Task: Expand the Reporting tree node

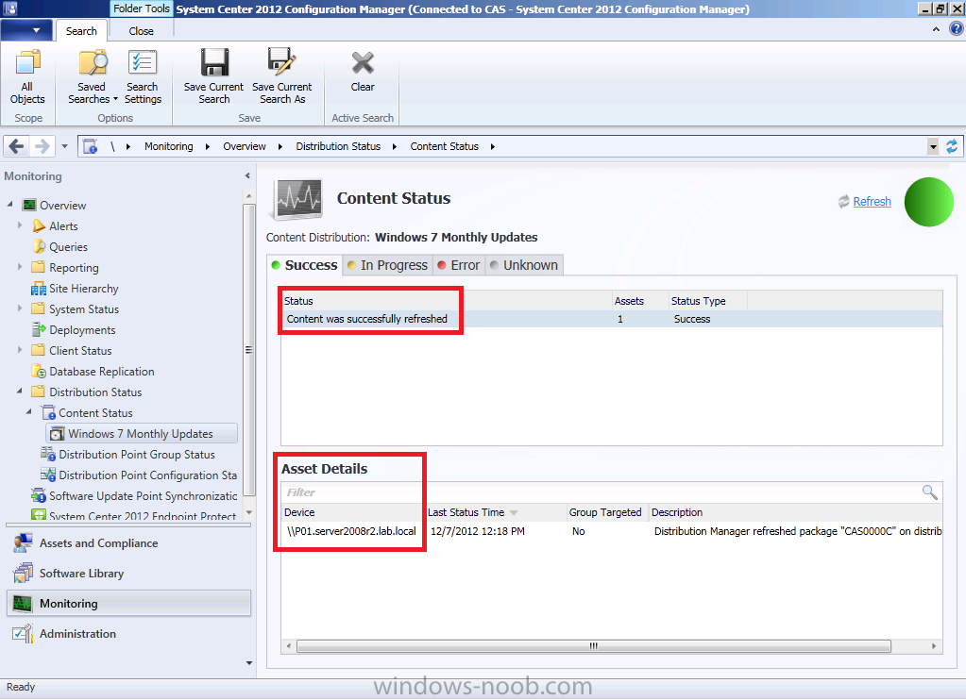Action: click(20, 267)
